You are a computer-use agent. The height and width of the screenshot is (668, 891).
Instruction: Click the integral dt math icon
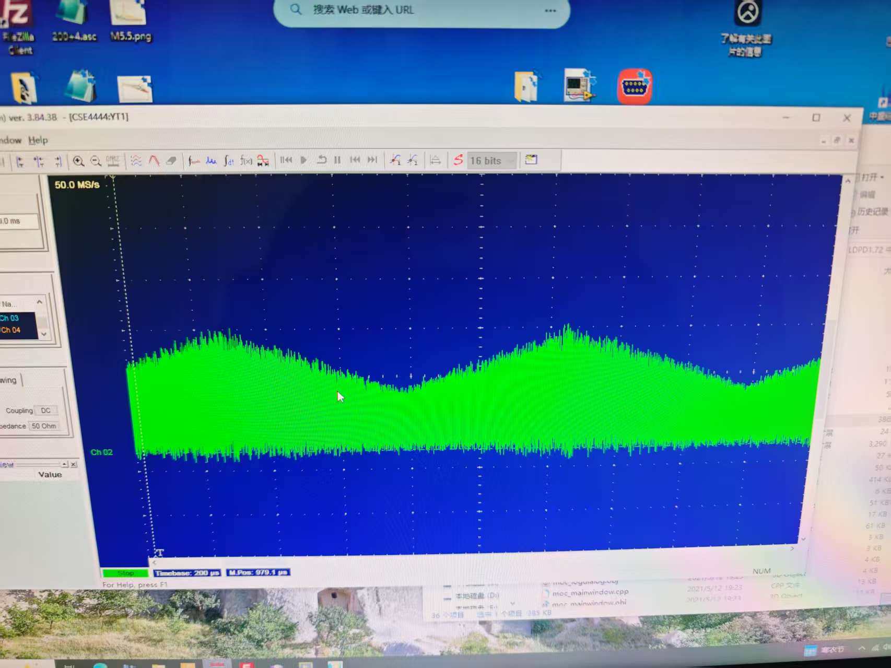[229, 161]
